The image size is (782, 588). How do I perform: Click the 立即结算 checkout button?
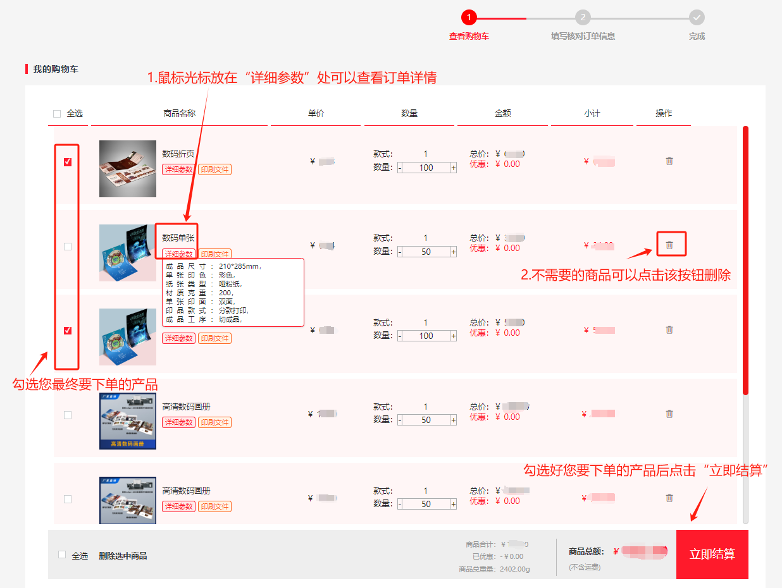712,554
